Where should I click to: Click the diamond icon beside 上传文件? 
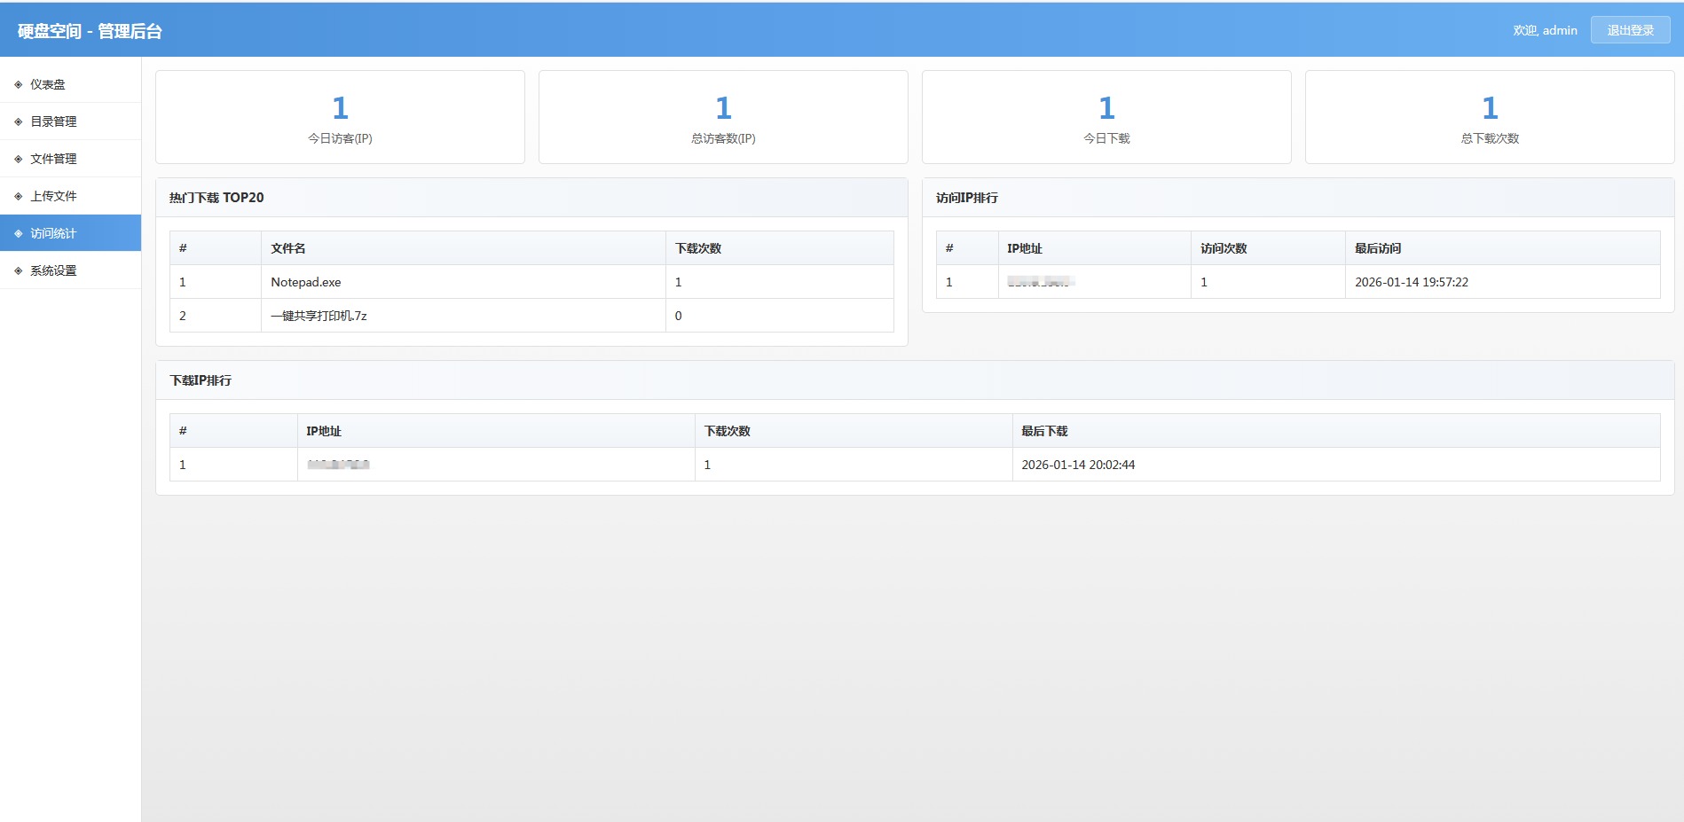point(18,197)
